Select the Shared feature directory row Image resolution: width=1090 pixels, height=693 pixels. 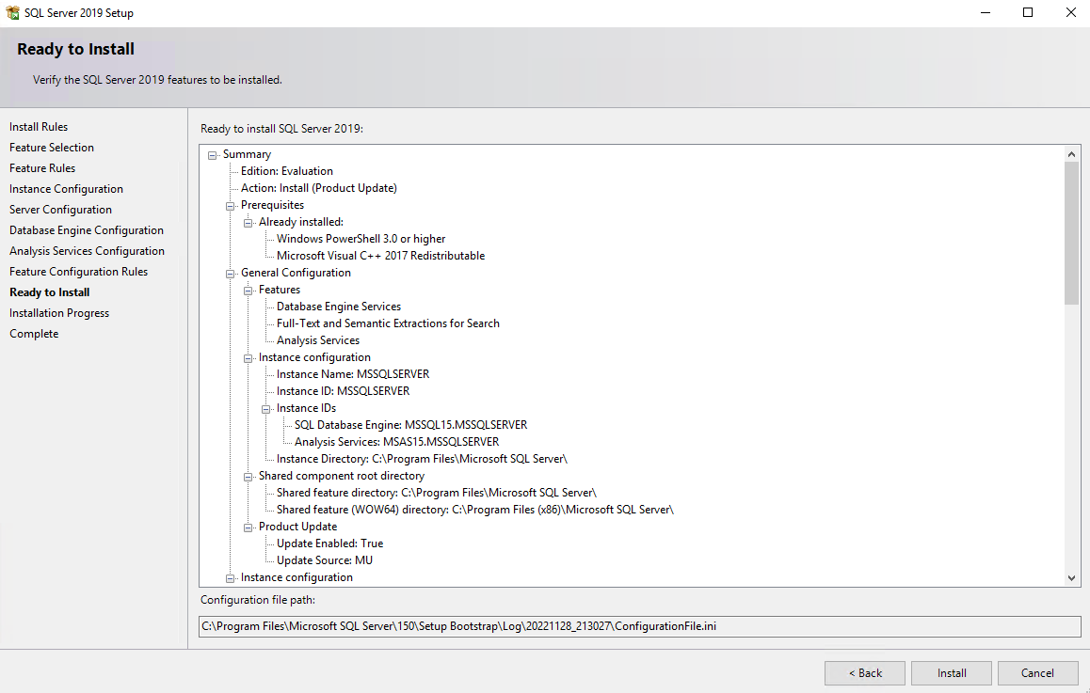click(x=437, y=493)
